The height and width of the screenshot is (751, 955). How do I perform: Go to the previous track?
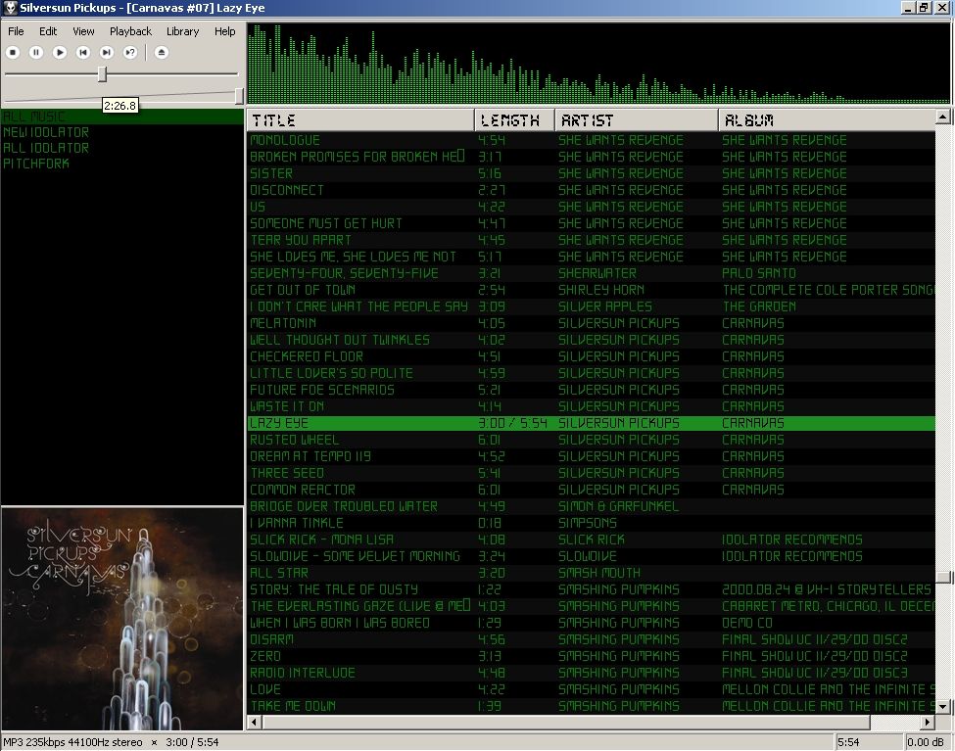point(83,52)
